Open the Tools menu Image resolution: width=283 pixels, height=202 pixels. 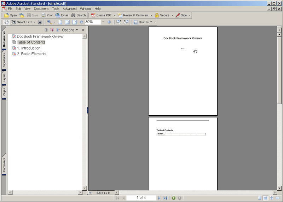[56, 8]
